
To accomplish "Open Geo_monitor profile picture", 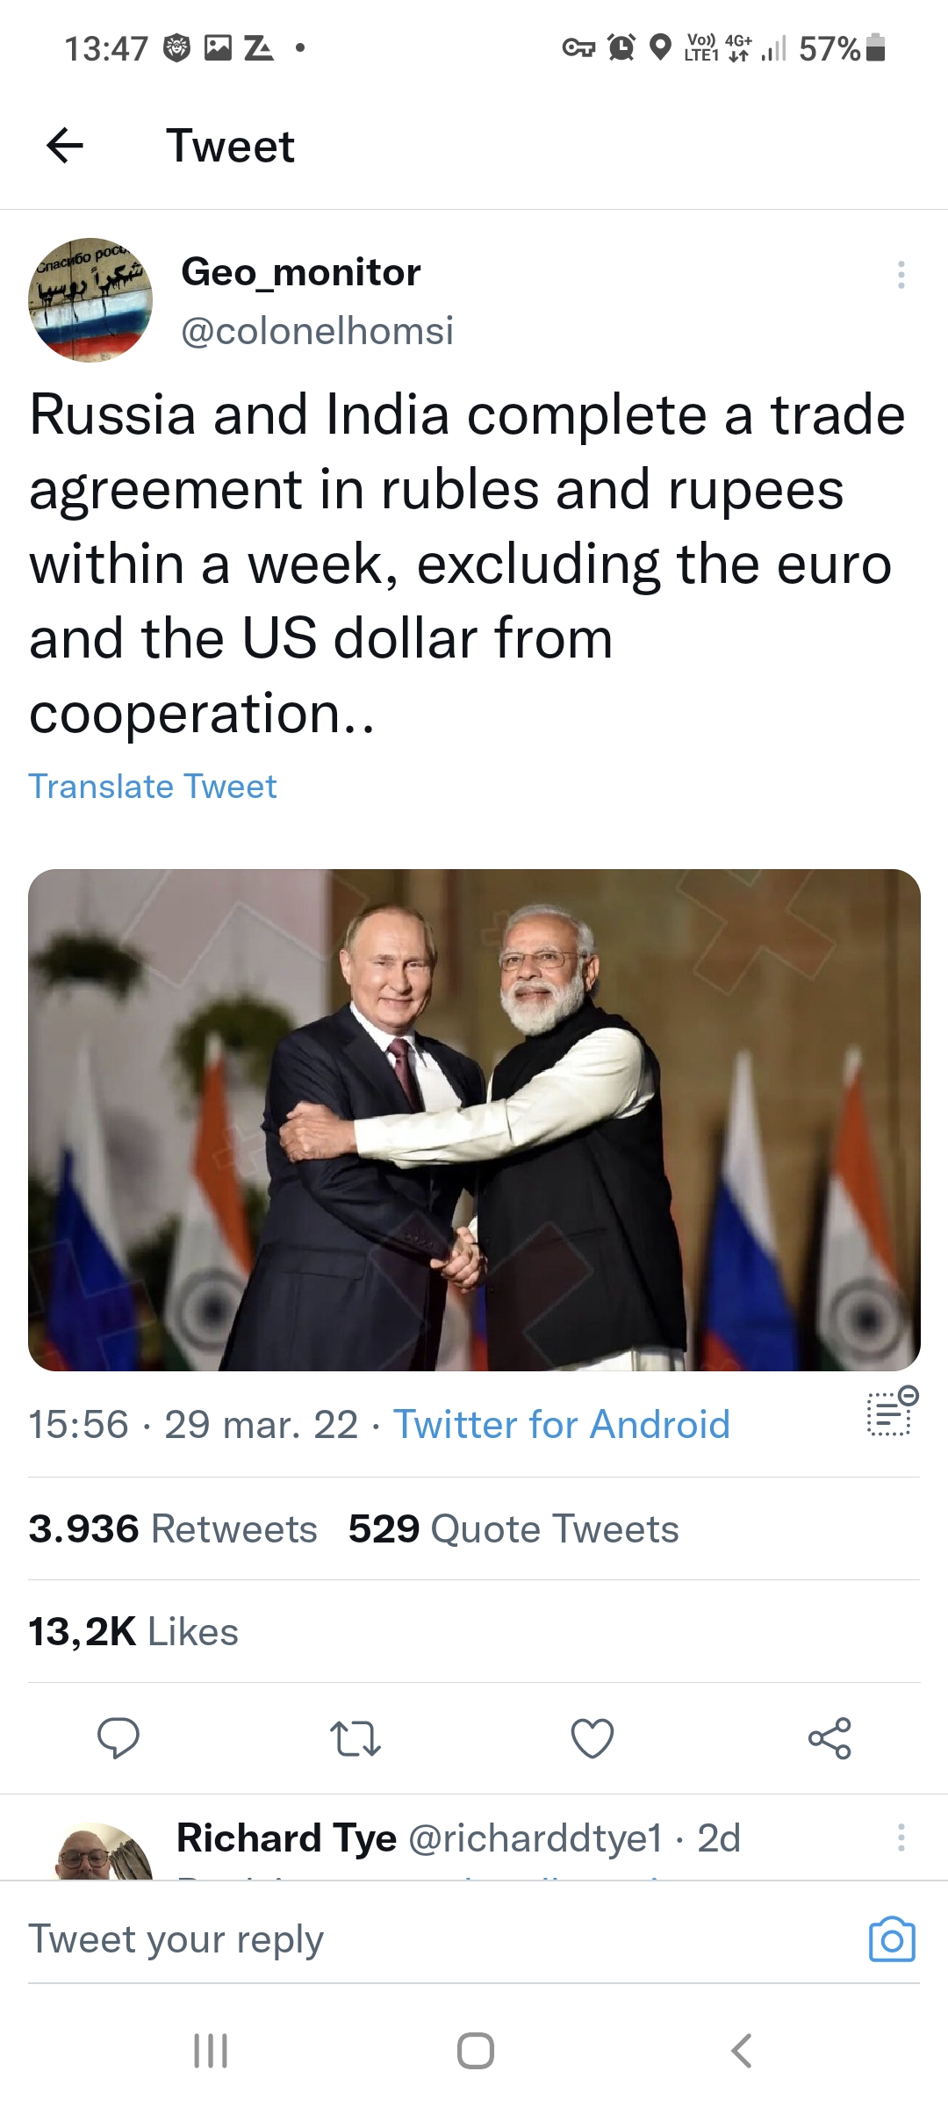I will click(x=90, y=300).
